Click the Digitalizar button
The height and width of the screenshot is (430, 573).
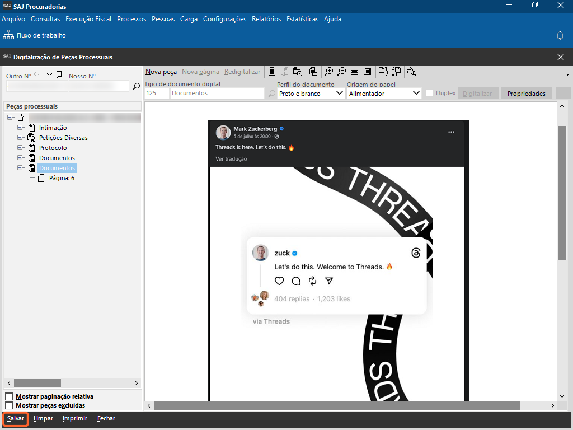click(477, 94)
